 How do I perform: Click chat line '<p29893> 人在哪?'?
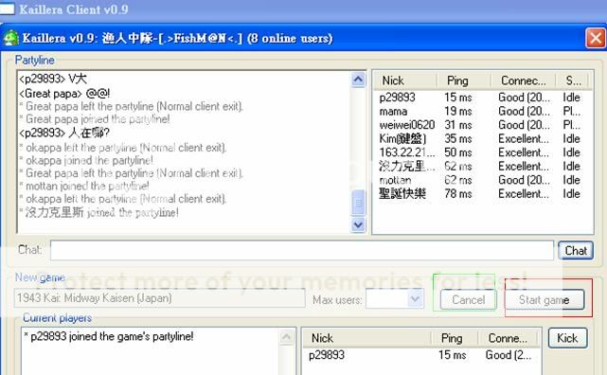(64, 134)
